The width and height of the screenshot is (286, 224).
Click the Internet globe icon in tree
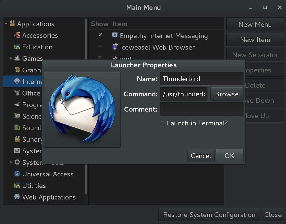point(17,81)
